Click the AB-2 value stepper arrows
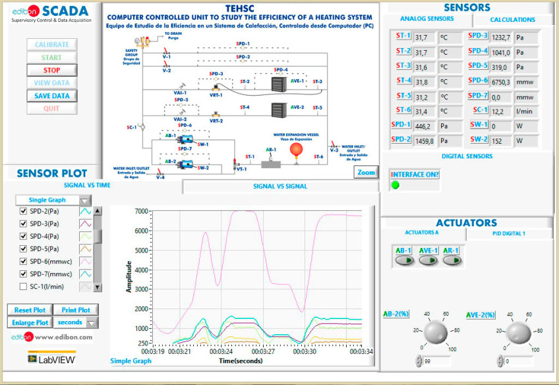 tap(419, 361)
